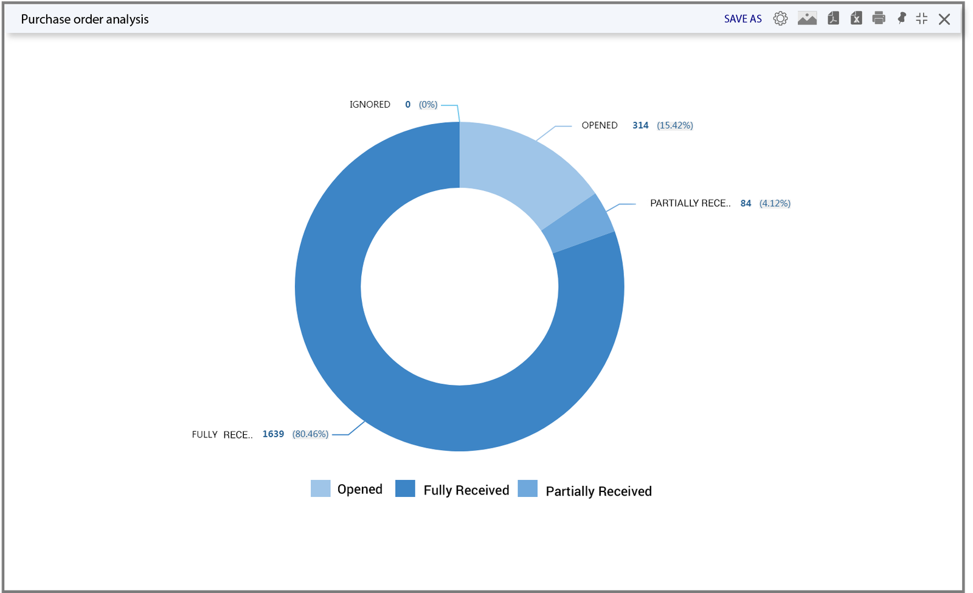Toggle Fully Received legend entry

pos(466,490)
